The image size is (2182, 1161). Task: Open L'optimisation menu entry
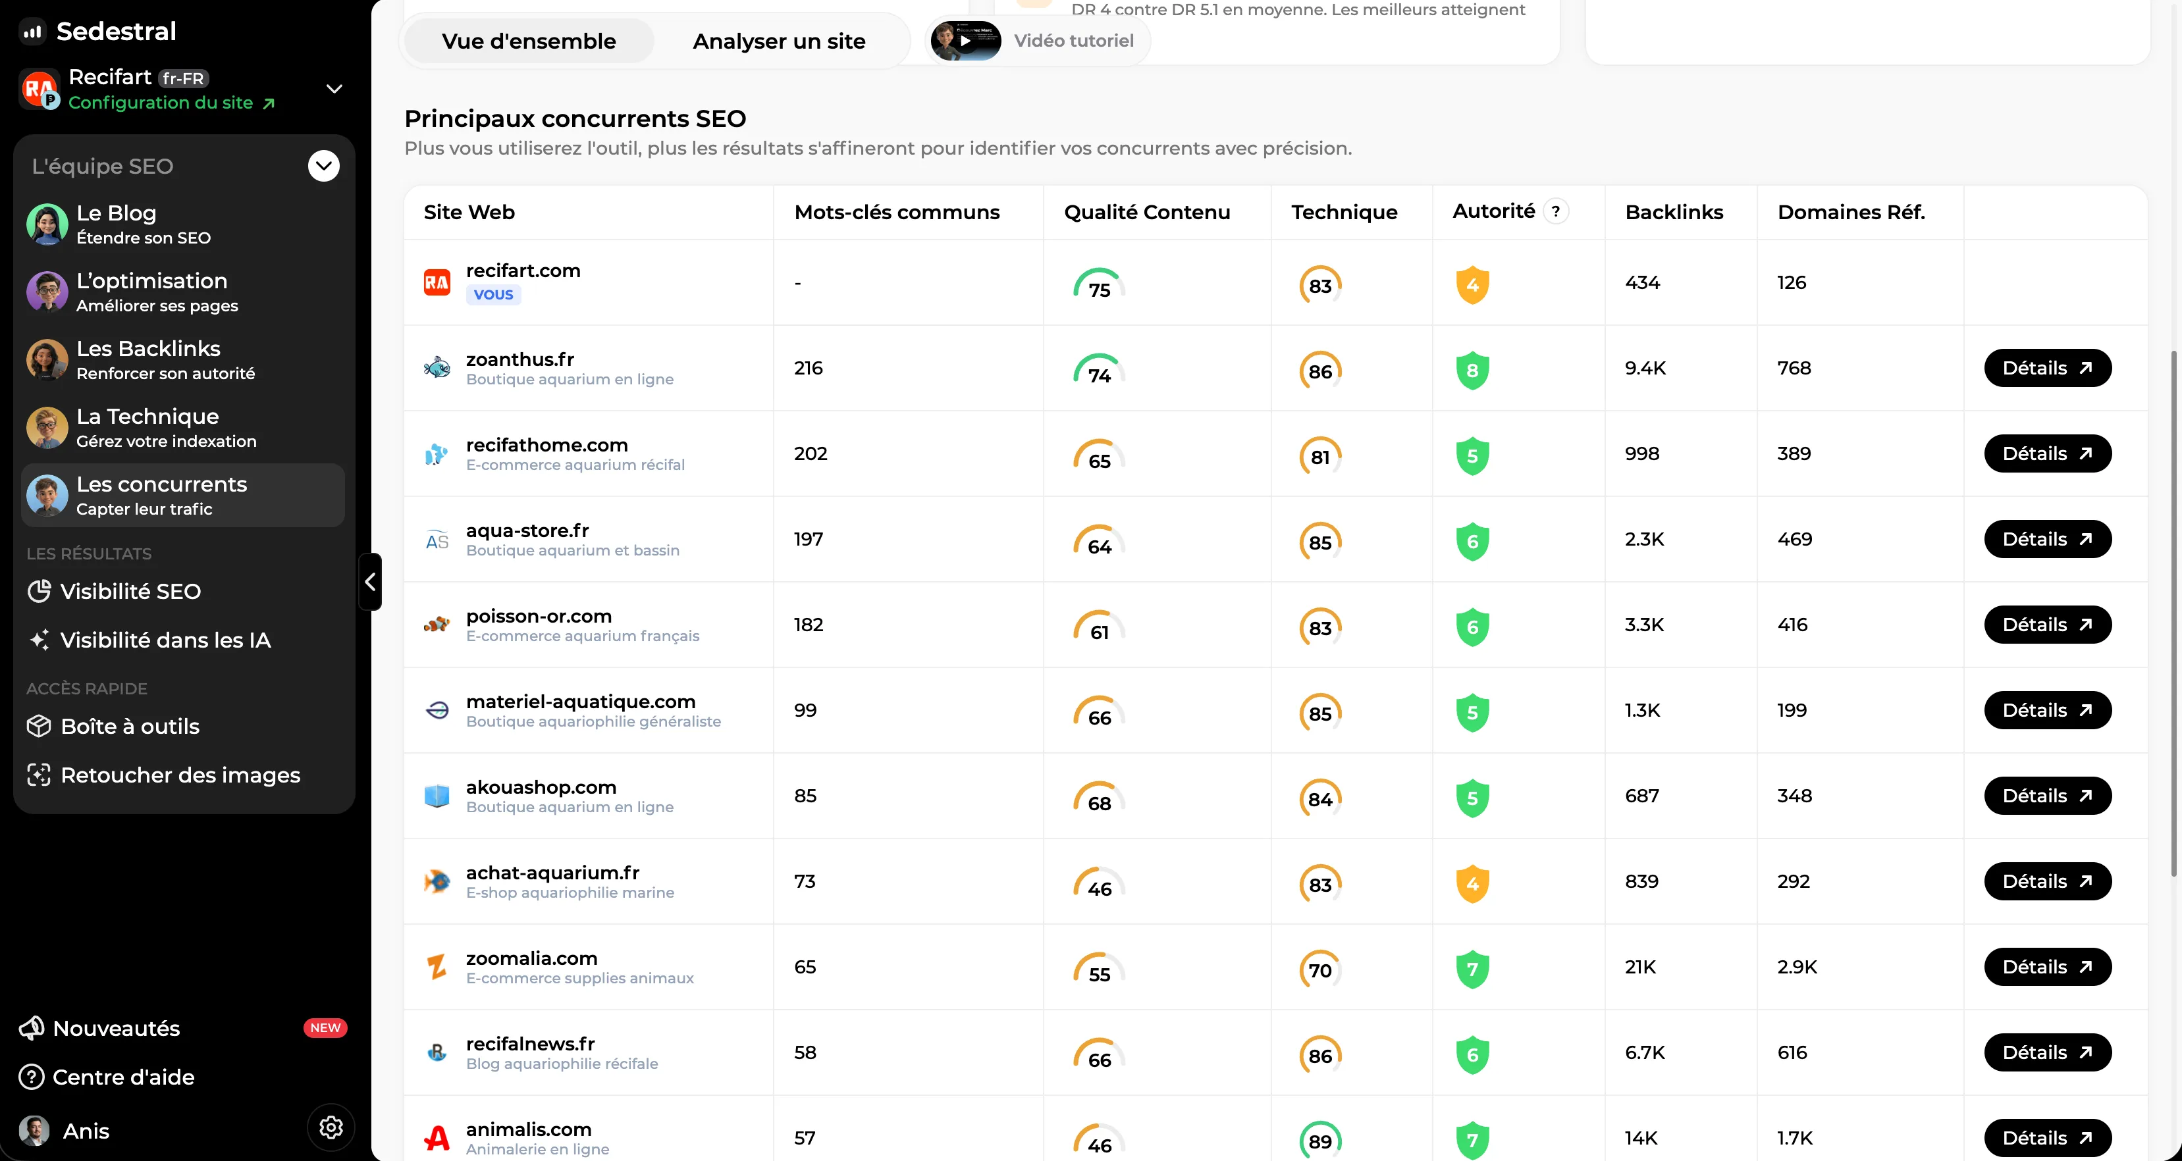coord(183,292)
